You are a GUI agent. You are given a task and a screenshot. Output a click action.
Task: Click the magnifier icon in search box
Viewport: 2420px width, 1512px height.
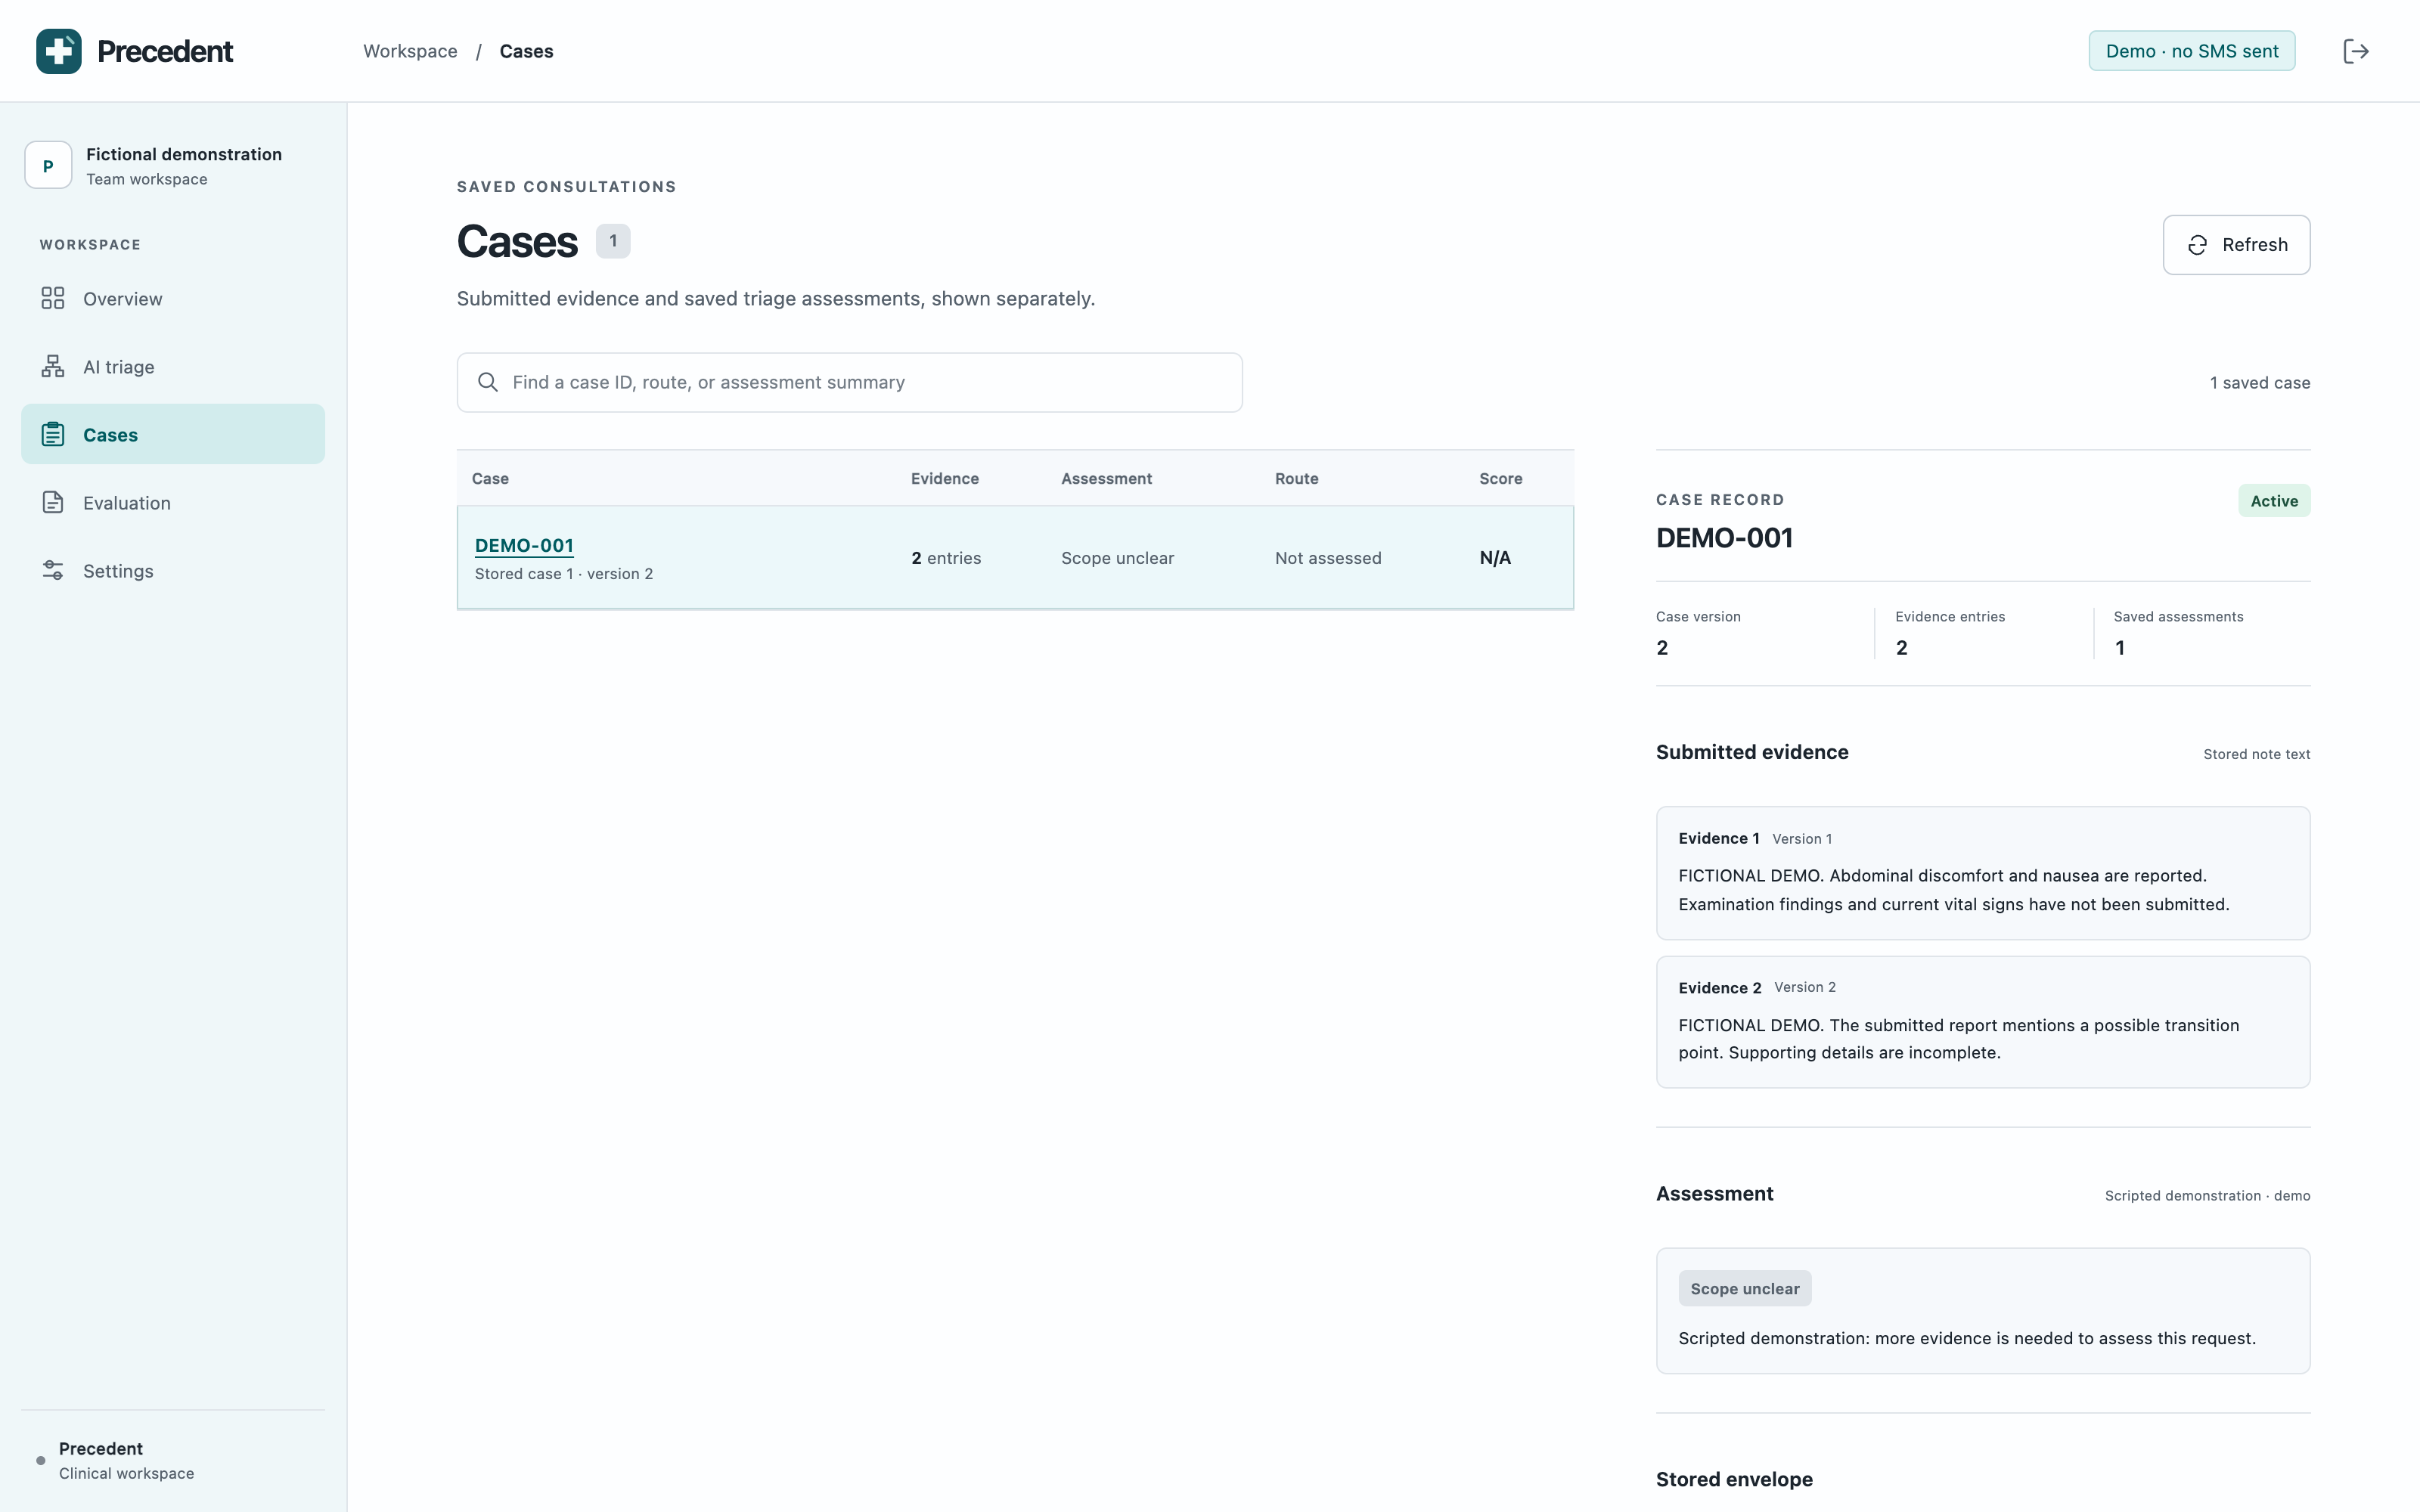(x=488, y=382)
